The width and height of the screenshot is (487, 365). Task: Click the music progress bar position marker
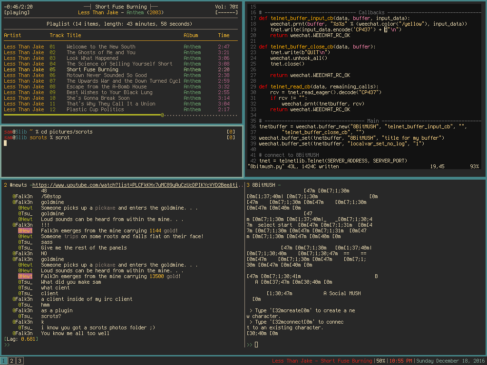point(163,115)
